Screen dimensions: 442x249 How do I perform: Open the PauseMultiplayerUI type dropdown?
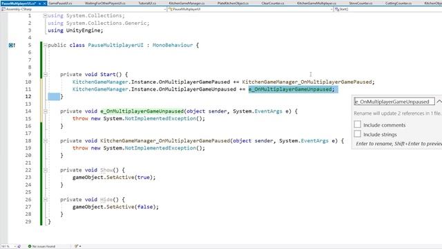coord(250,9)
